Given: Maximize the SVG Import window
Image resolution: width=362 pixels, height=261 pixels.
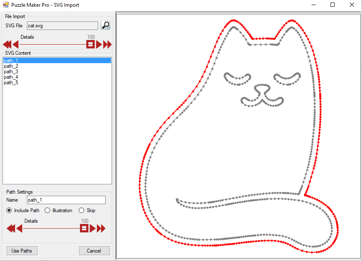Looking at the screenshot, I should tap(333, 5).
